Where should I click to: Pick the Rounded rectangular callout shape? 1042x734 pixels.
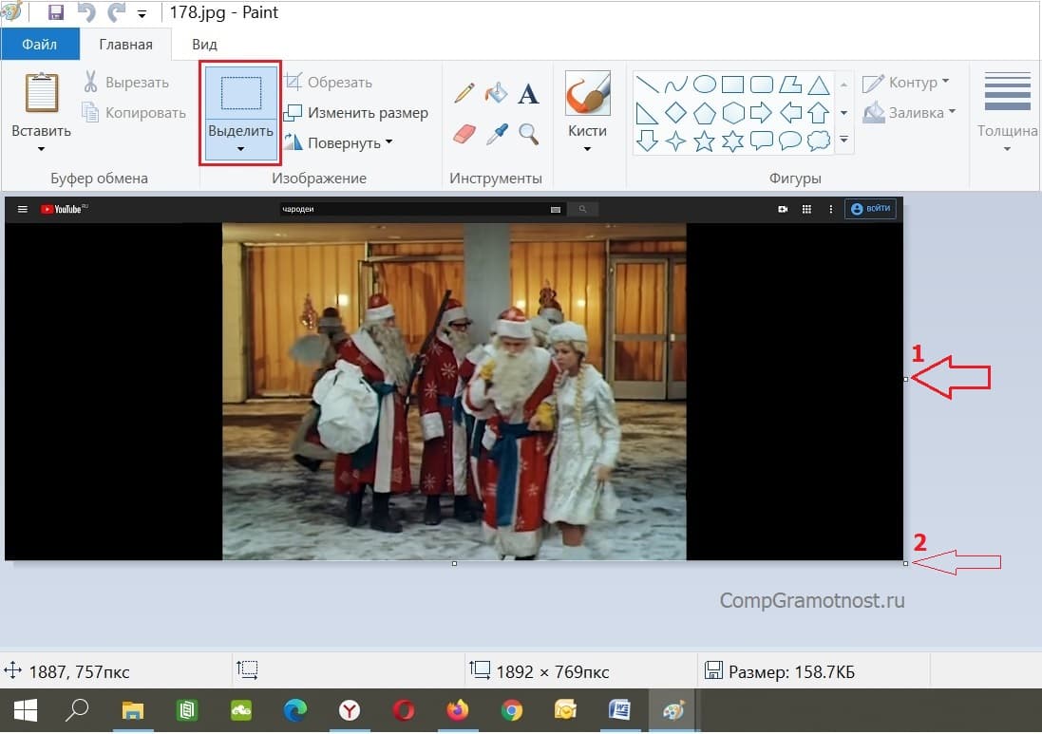click(x=762, y=141)
